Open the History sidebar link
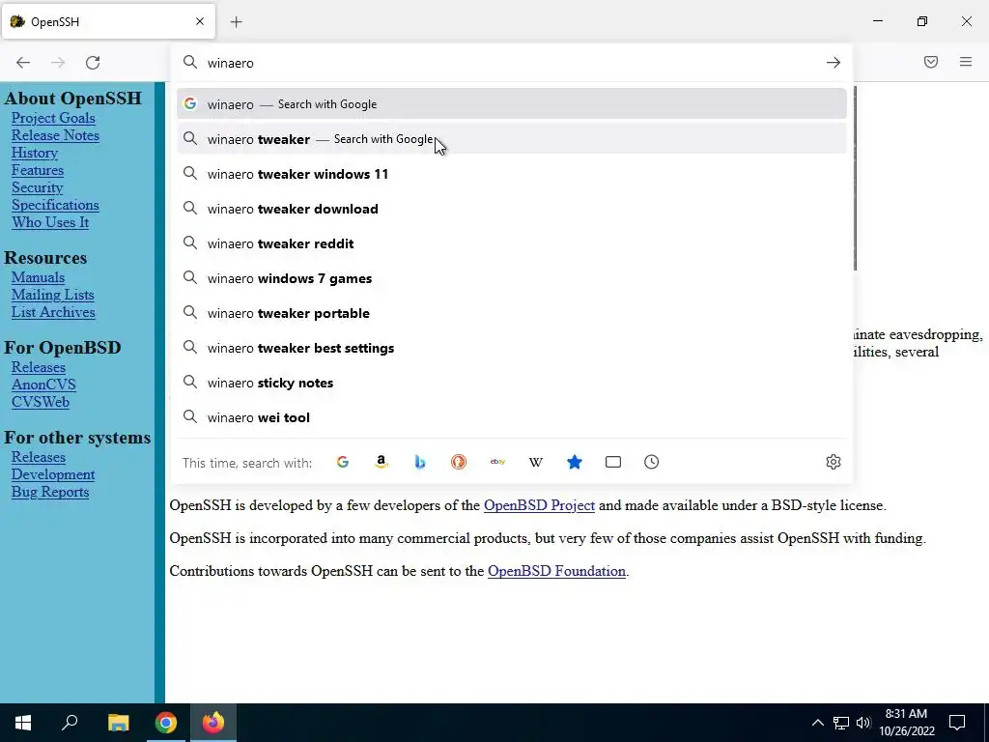The image size is (989, 742). pyautogui.click(x=35, y=153)
